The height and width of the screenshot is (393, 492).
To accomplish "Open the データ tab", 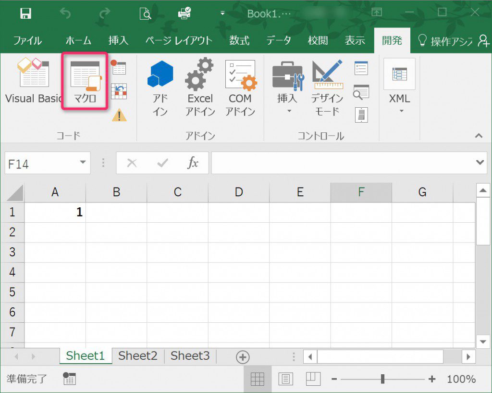I will (x=279, y=40).
